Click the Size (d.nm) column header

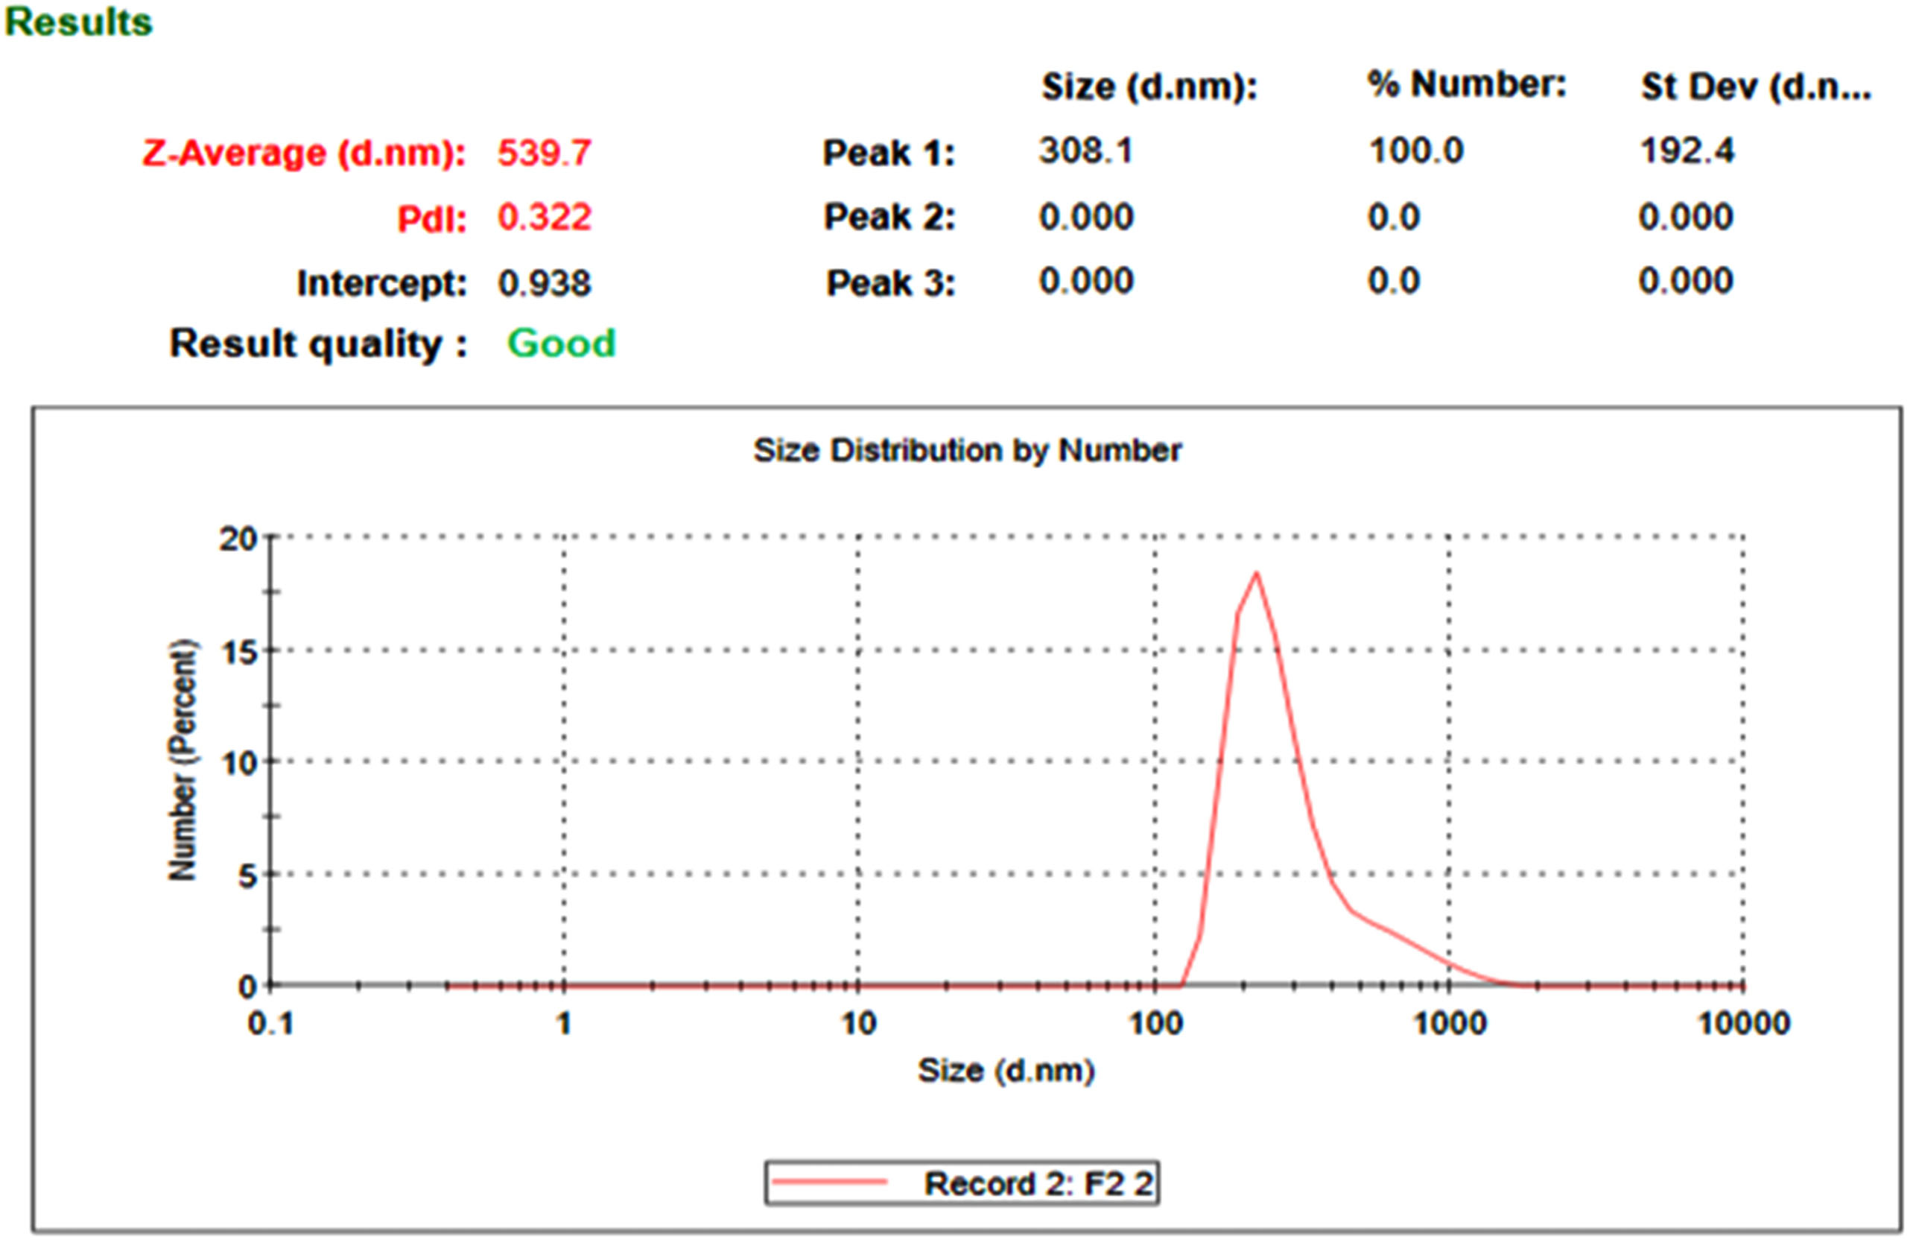coord(1149,86)
